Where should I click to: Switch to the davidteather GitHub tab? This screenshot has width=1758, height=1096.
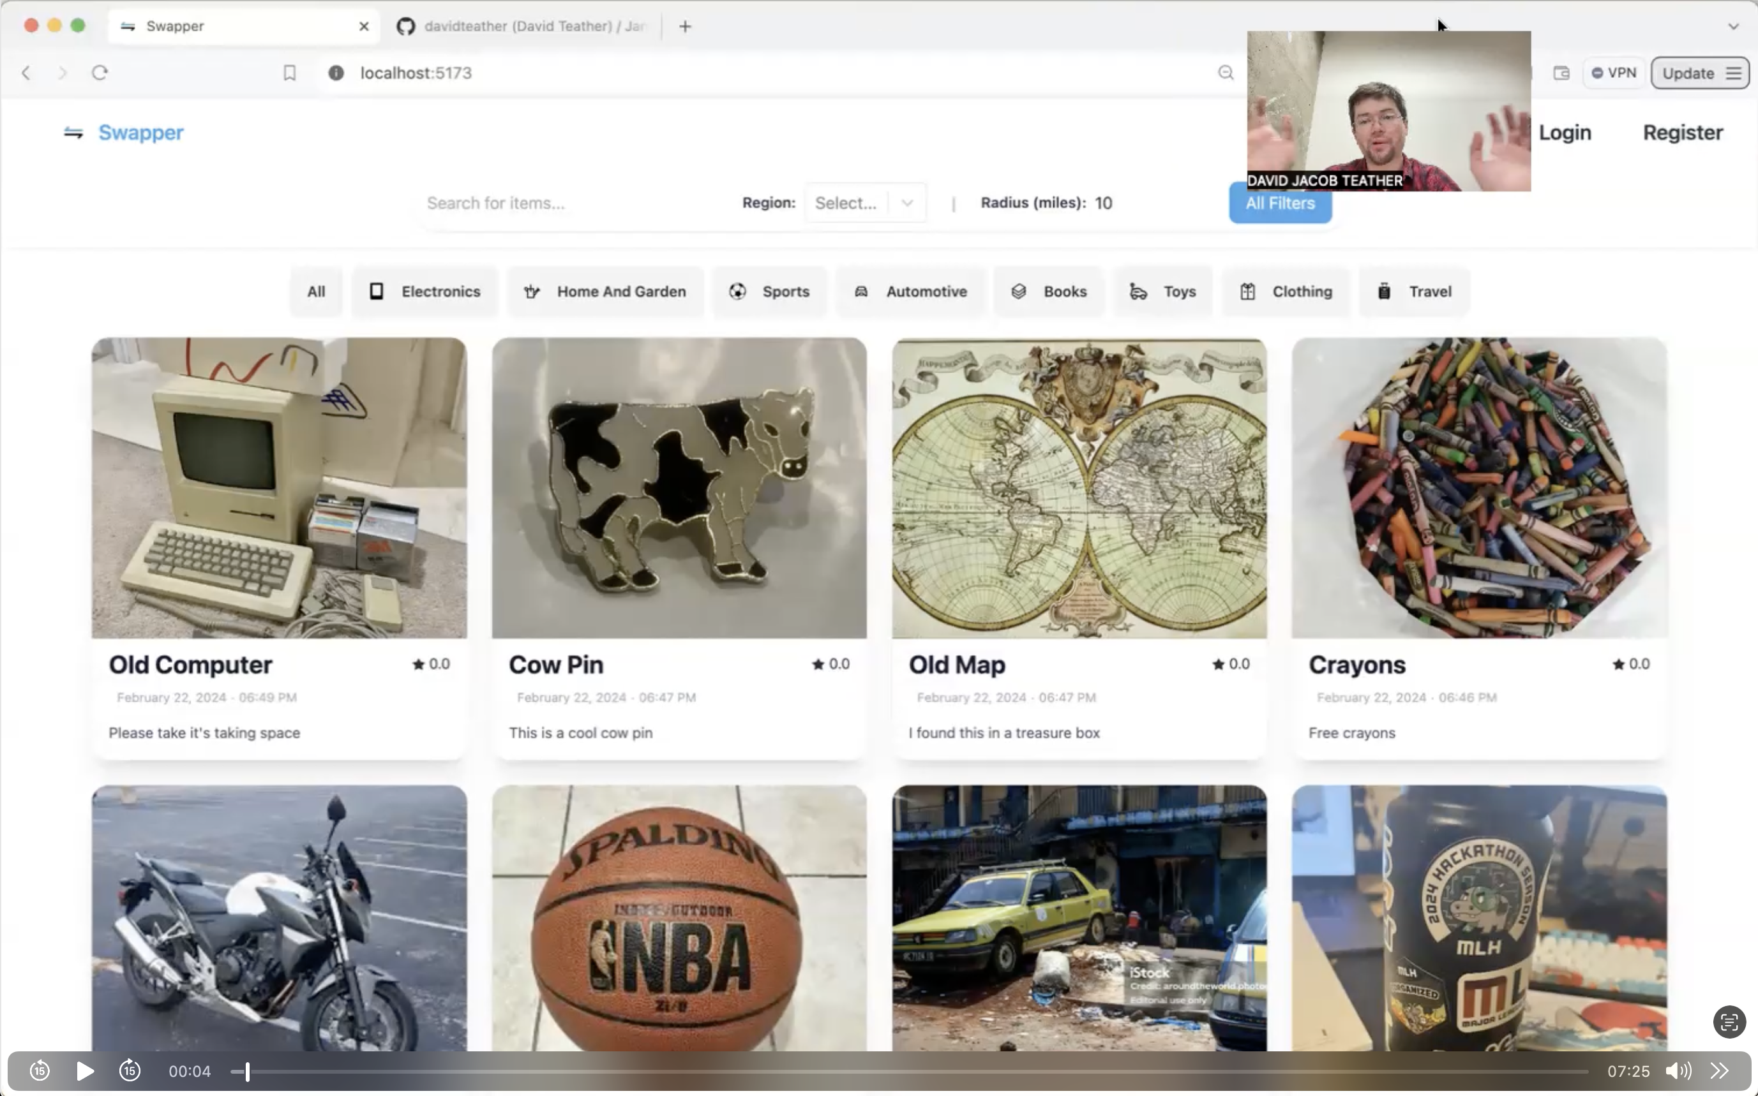[526, 26]
